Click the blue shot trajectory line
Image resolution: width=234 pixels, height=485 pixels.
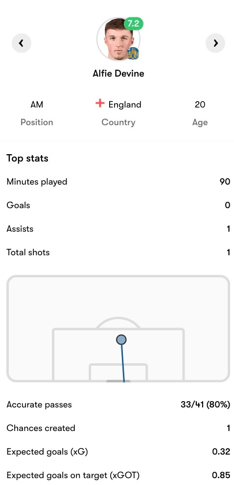(123, 363)
